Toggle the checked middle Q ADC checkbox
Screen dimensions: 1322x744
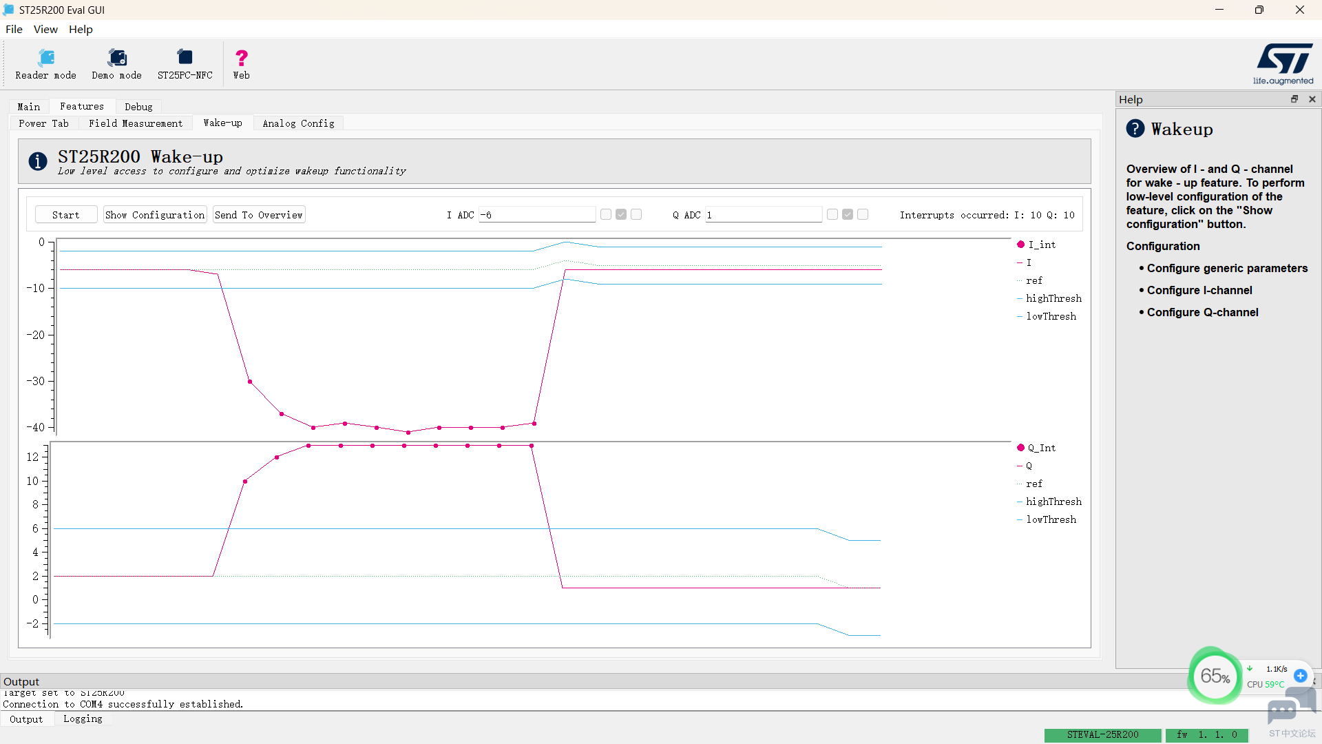pos(848,215)
